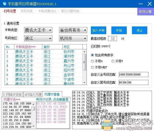Image resolution: width=154 pixels, height=131 pixels.
Task: Select proxy 117.69.151.94:9999 in IP pool
Action: tap(17, 117)
